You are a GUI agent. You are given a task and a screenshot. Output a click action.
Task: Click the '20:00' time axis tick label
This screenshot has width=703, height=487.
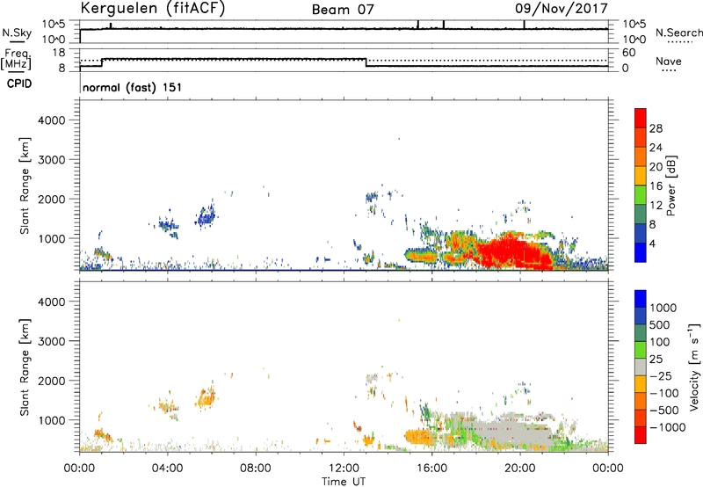coord(520,469)
